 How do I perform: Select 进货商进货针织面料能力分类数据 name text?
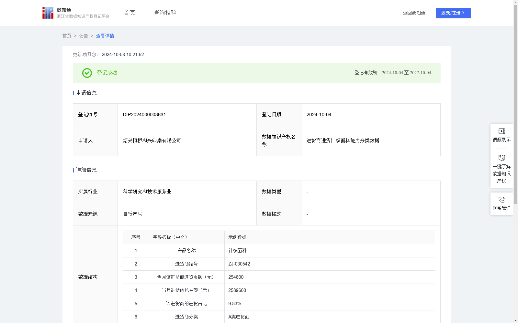(x=343, y=141)
